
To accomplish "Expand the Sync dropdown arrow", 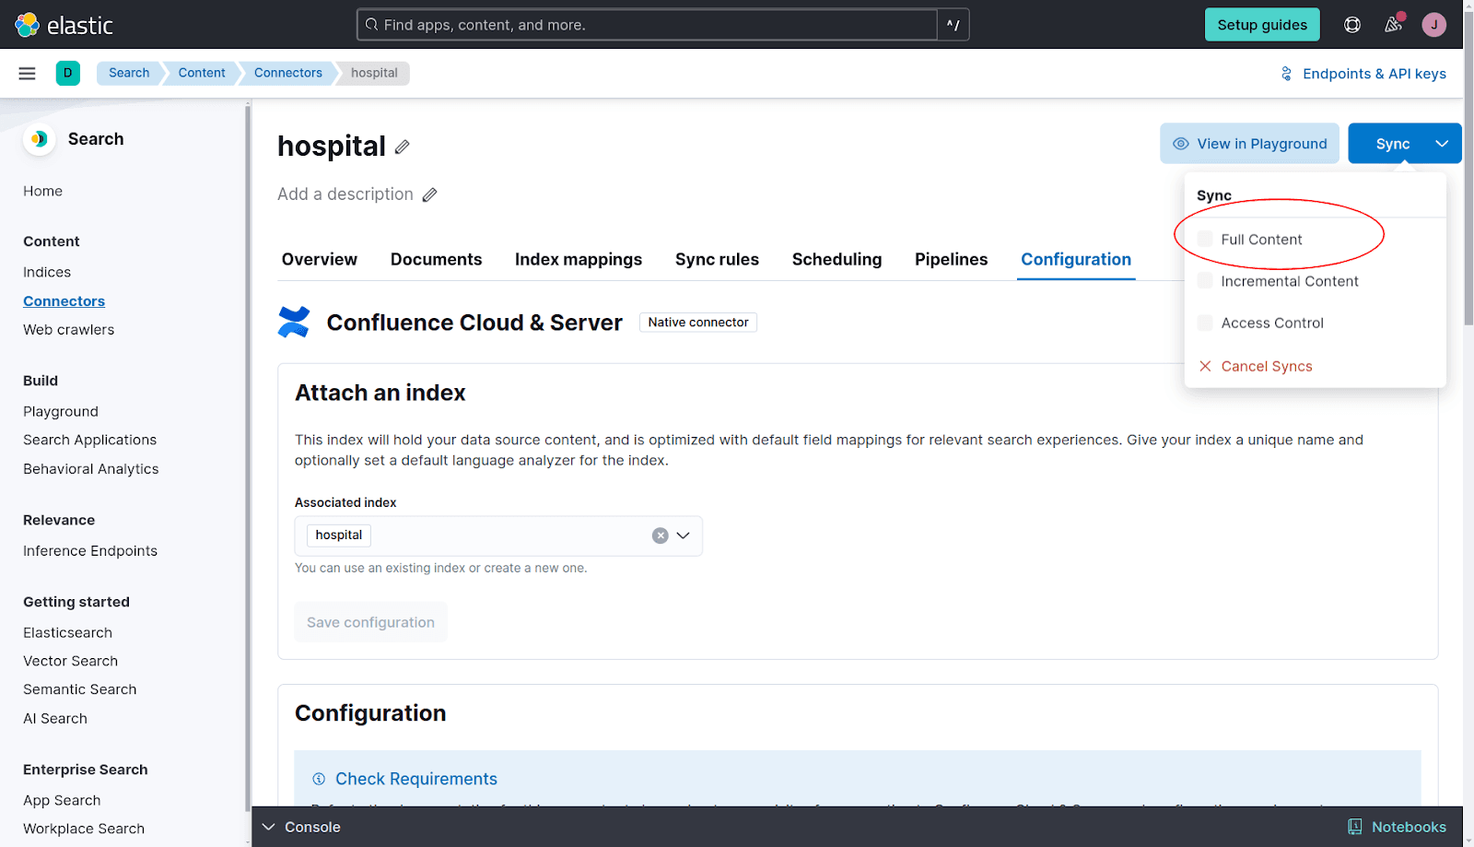I will [1442, 143].
